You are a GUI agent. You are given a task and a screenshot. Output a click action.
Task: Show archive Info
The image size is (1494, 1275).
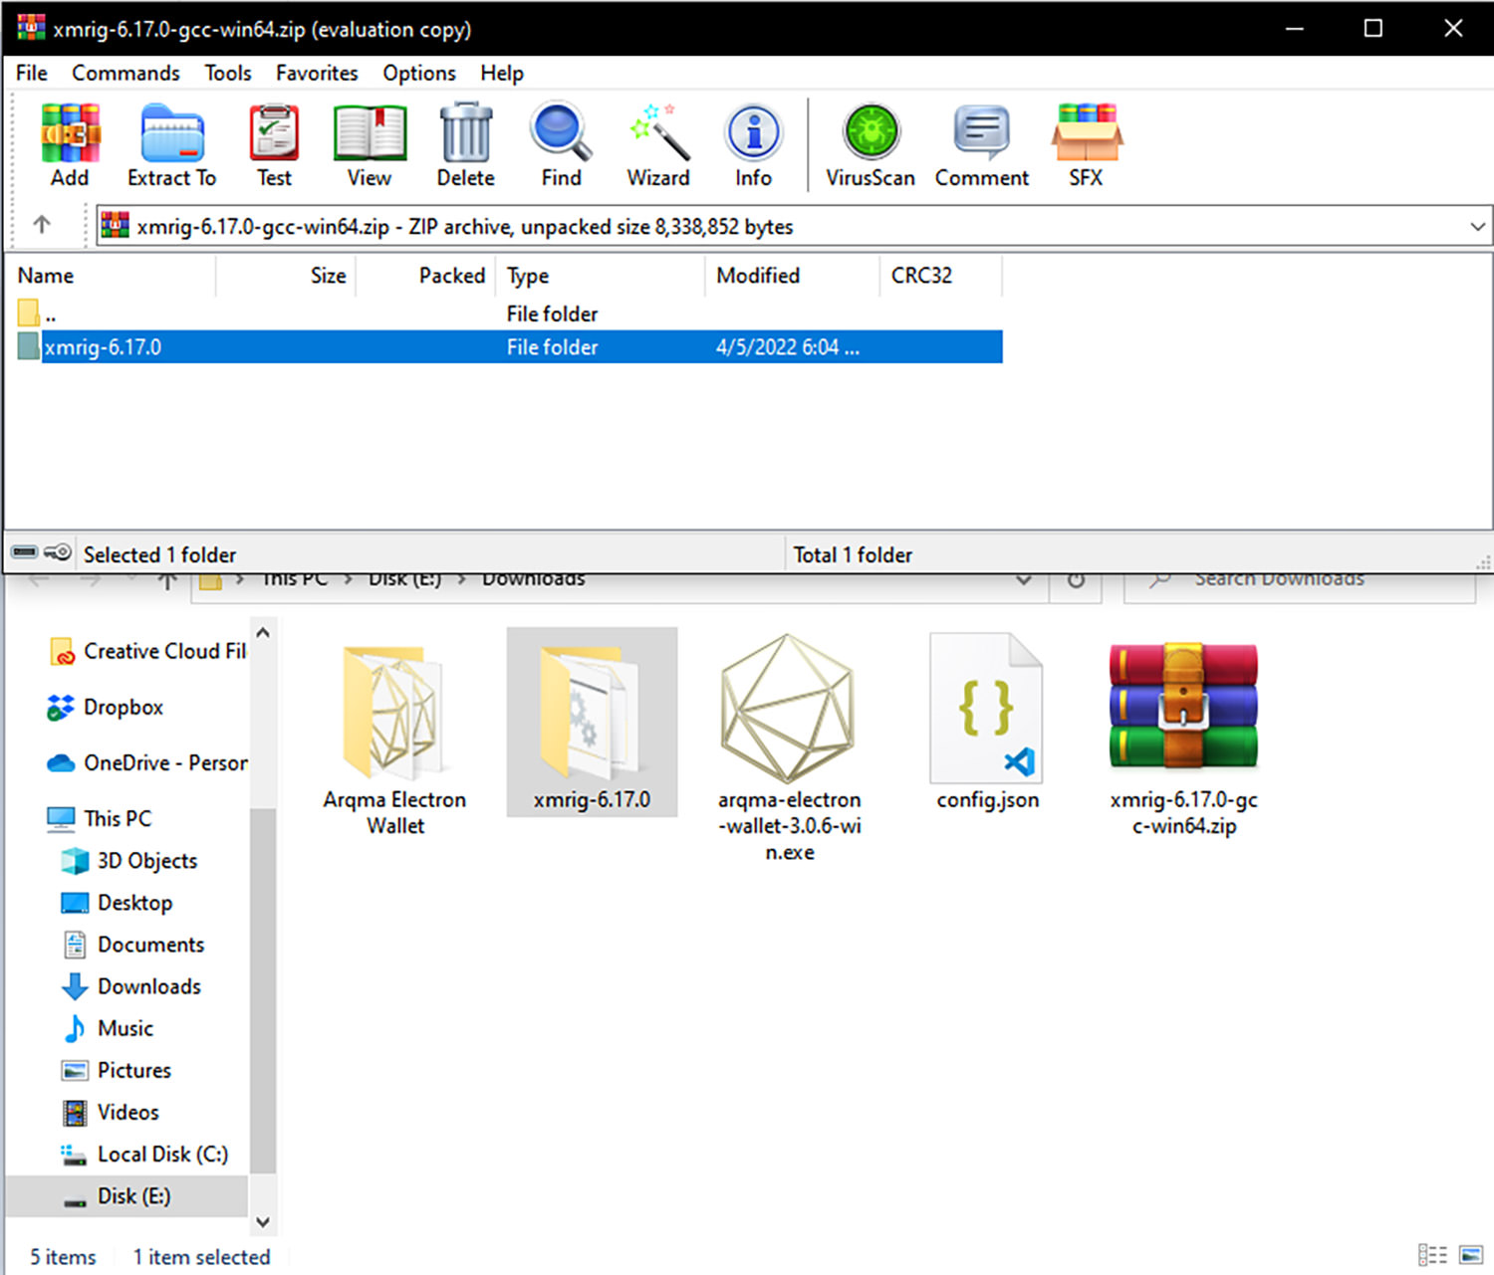tap(754, 145)
